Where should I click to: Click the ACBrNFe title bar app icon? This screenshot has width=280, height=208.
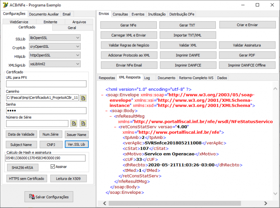pos(5,5)
